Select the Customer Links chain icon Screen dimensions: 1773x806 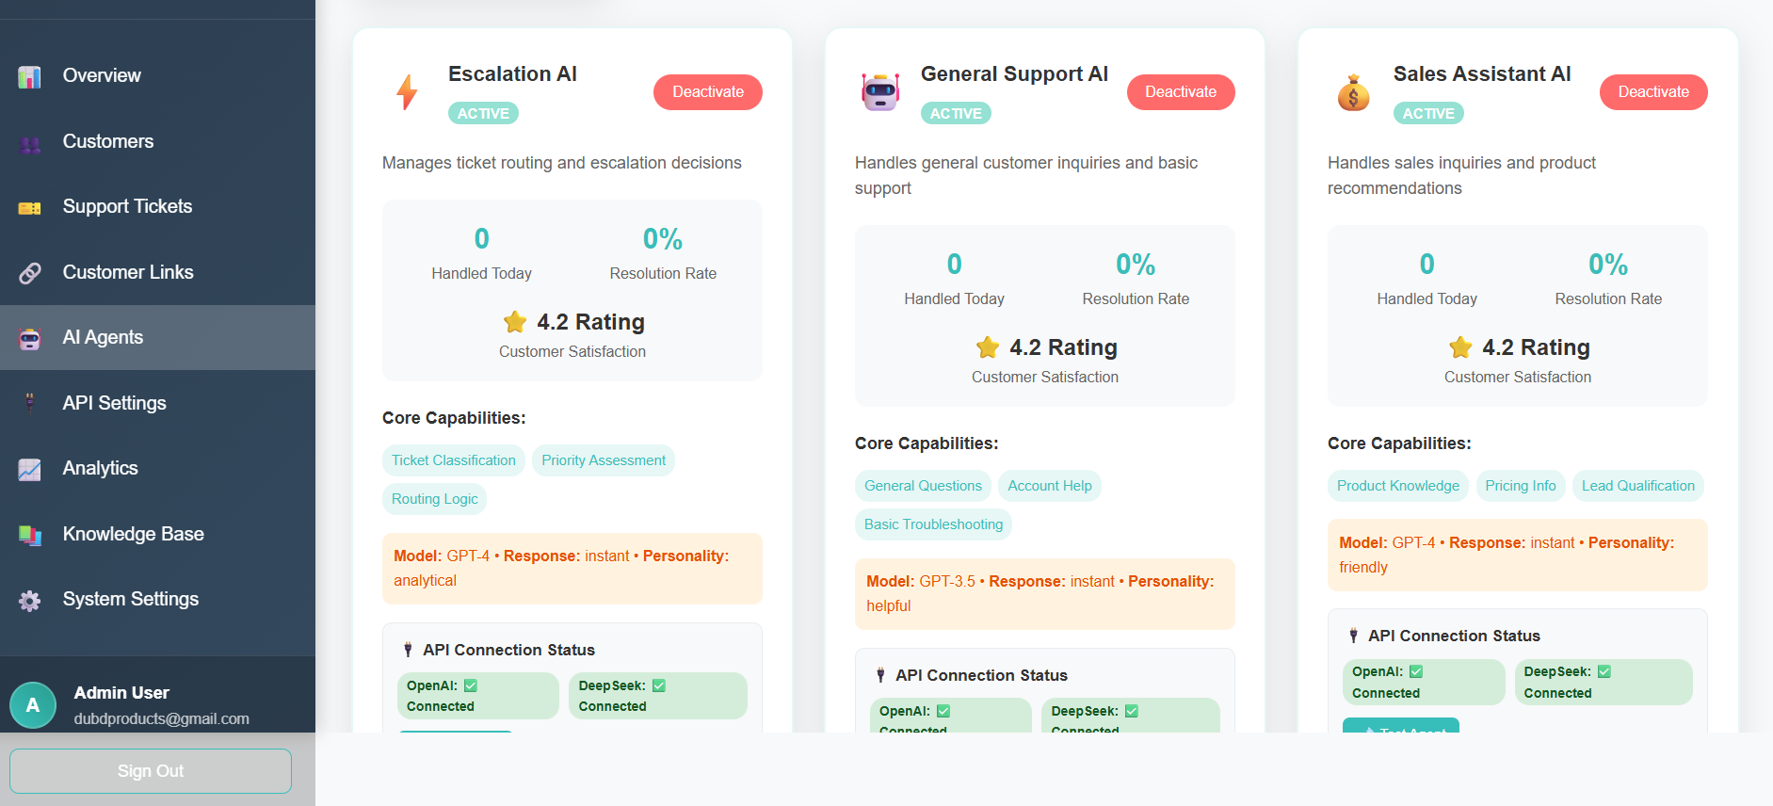pyautogui.click(x=29, y=272)
